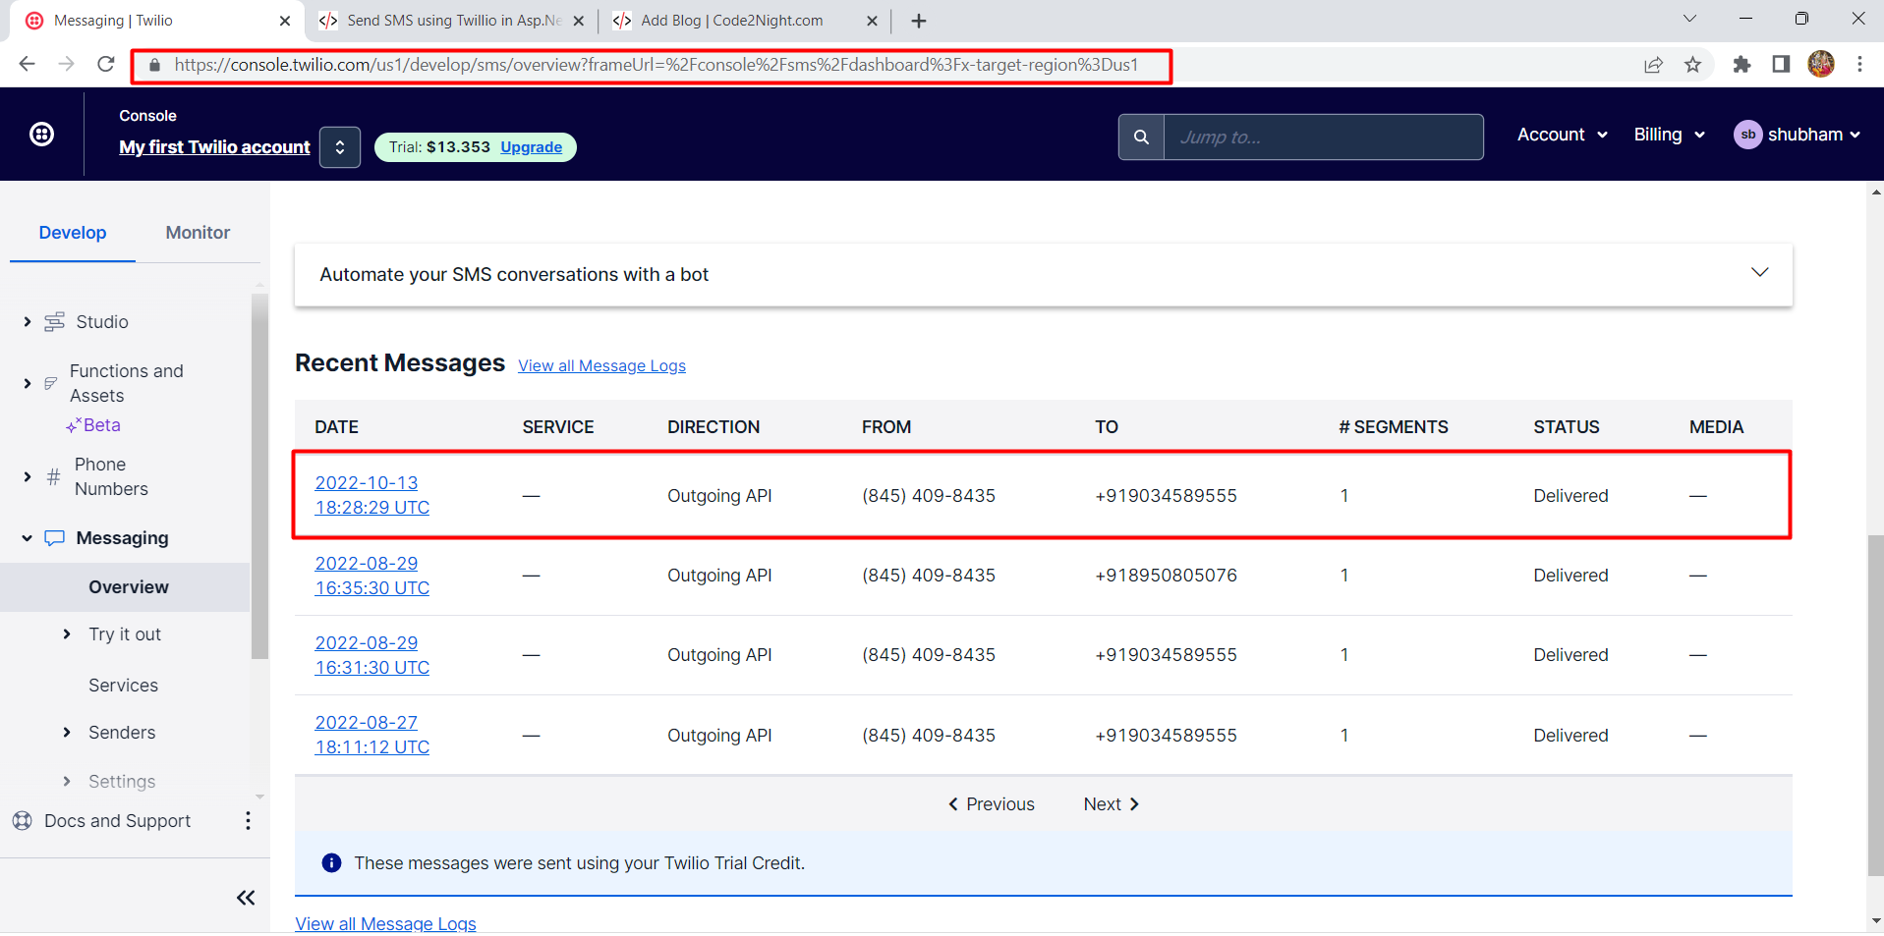Viewport: 1884px width, 936px height.
Task: Click bottom View all Message Logs link
Action: pyautogui.click(x=385, y=923)
